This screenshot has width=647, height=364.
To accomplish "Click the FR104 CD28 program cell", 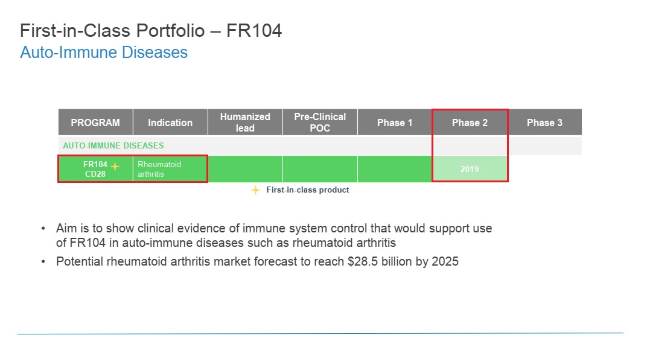I will tap(95, 169).
